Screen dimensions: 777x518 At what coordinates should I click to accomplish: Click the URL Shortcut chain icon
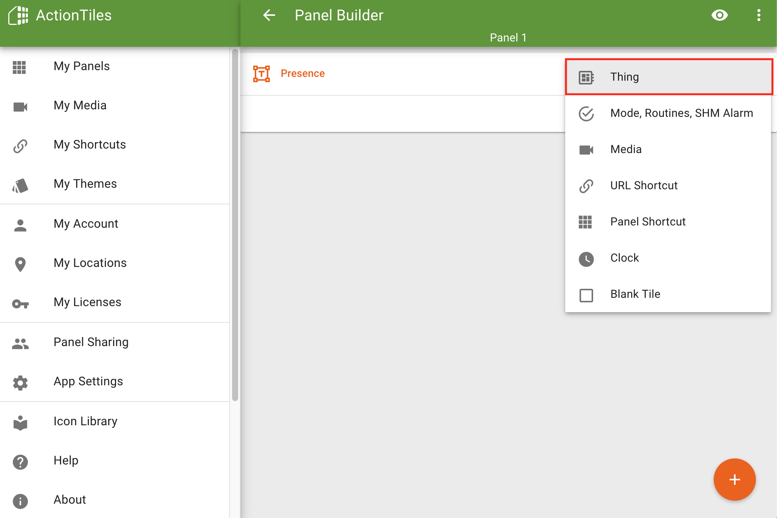coord(586,186)
